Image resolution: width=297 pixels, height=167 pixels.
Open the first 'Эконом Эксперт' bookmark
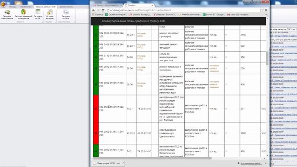point(140,14)
